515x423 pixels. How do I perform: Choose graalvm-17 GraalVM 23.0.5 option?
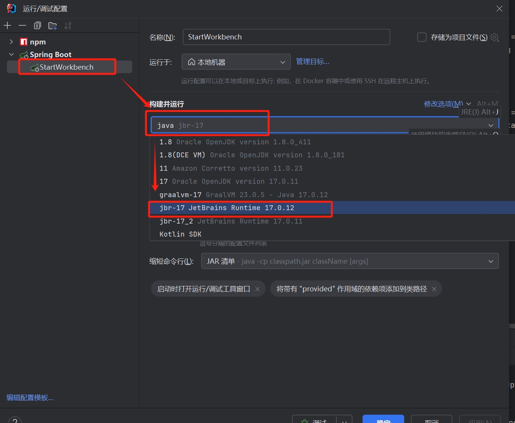point(332,195)
